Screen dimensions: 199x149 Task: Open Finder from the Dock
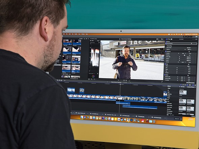82,117
